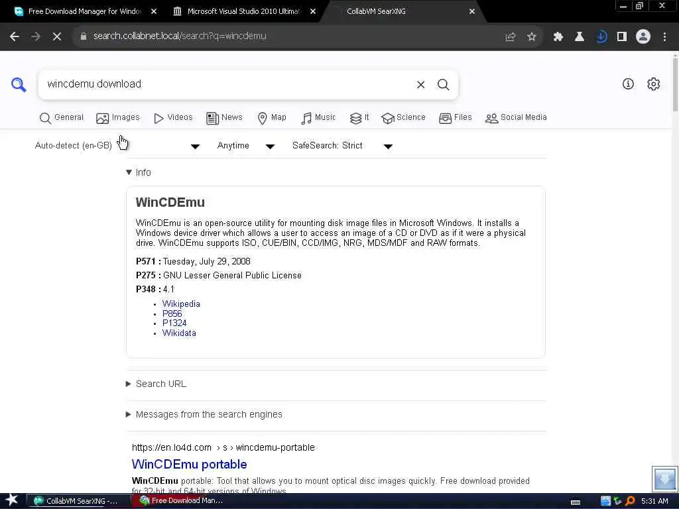
Task: Select the It search category
Action: click(x=359, y=118)
